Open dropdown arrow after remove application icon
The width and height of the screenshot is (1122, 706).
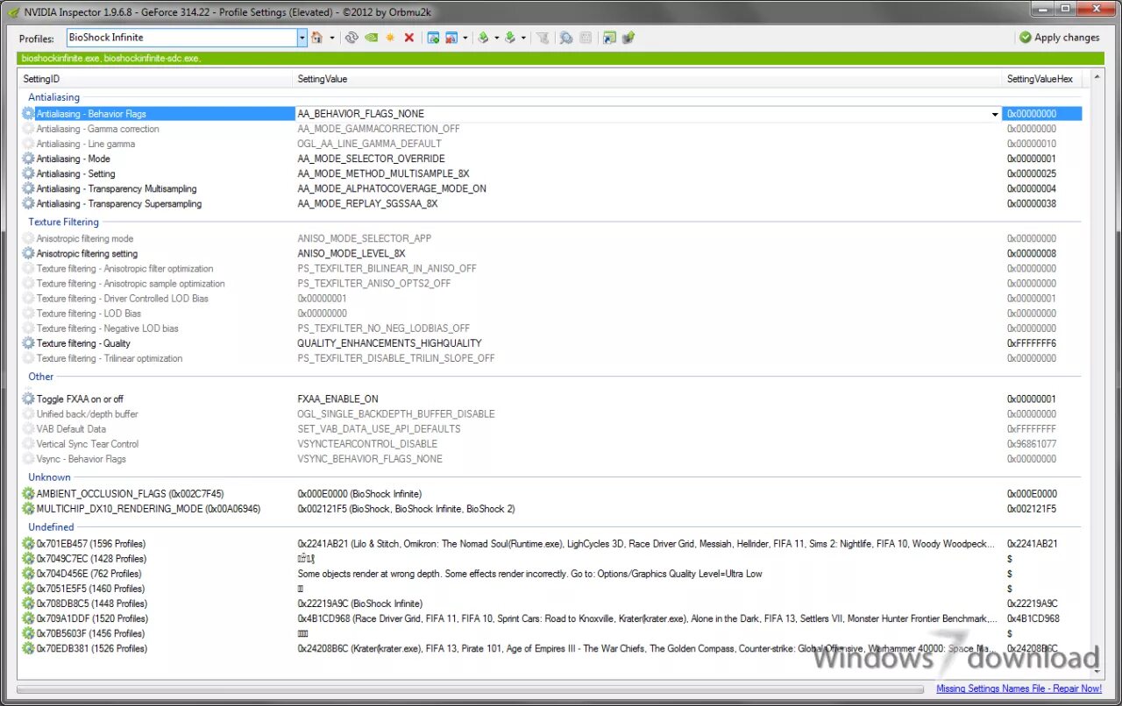(x=465, y=38)
